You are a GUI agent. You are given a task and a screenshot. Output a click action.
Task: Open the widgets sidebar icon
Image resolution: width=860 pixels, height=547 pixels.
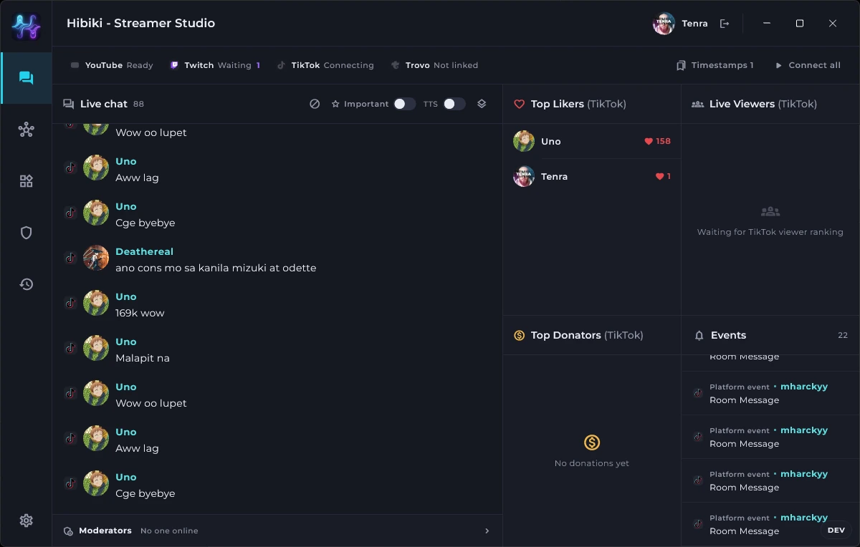[27, 181]
